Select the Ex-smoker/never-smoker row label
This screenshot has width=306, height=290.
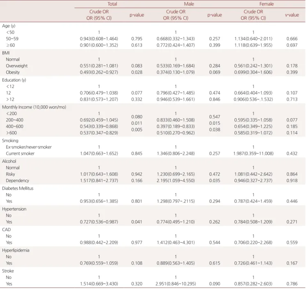point(29,147)
